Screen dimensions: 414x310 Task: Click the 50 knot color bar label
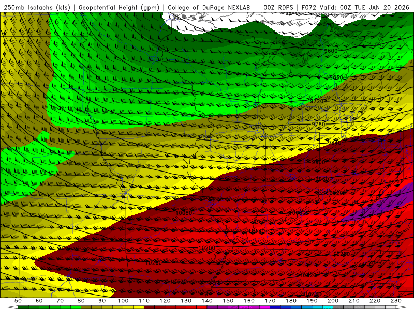pyautogui.click(x=18, y=301)
